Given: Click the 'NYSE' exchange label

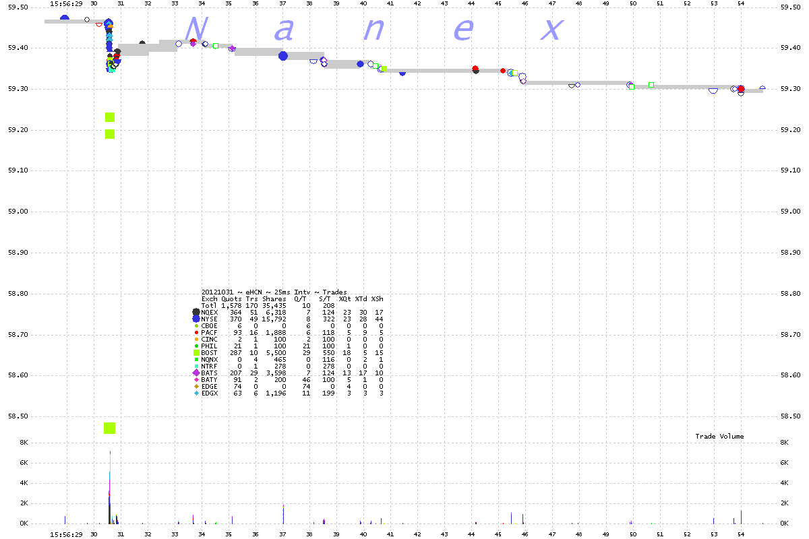Looking at the screenshot, I should click(210, 319).
